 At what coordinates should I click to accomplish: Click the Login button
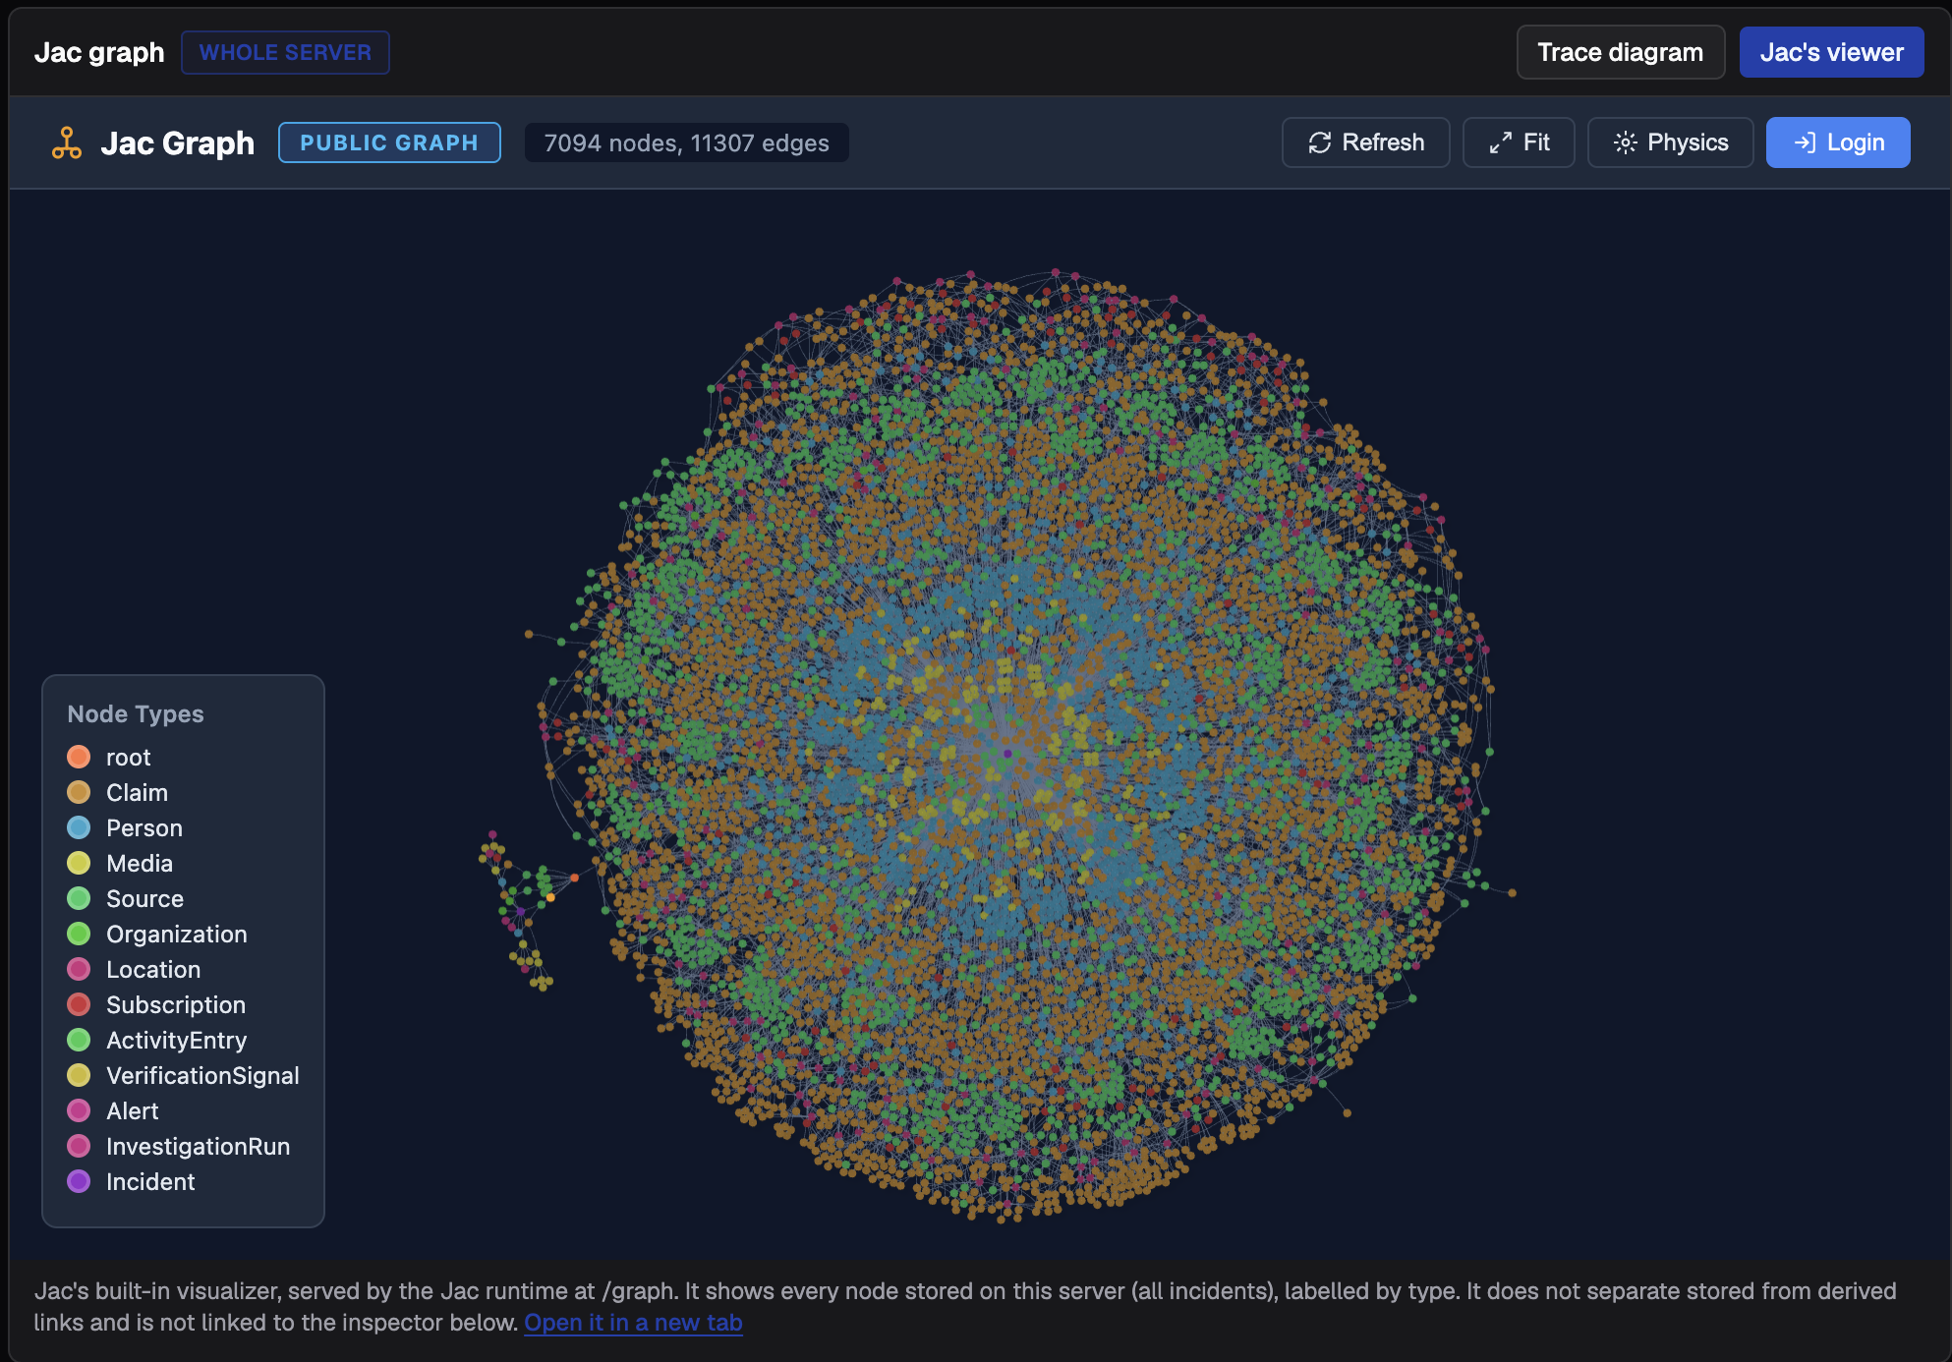click(x=1838, y=142)
